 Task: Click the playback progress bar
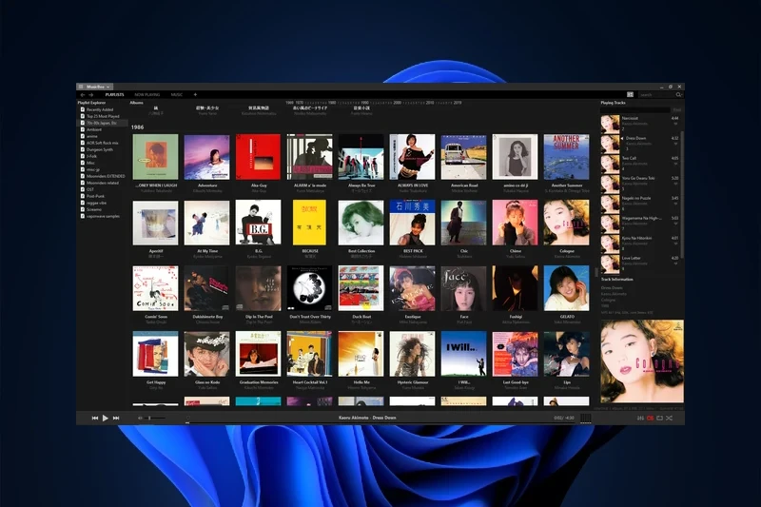tap(380, 423)
